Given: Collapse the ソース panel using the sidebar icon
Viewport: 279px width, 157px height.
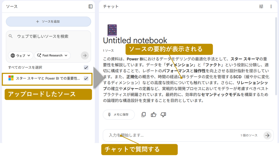Looking at the screenshot, I should pos(90,7).
